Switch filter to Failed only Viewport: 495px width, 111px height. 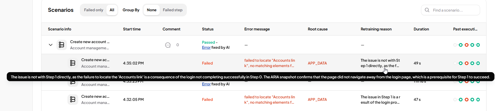(93, 10)
